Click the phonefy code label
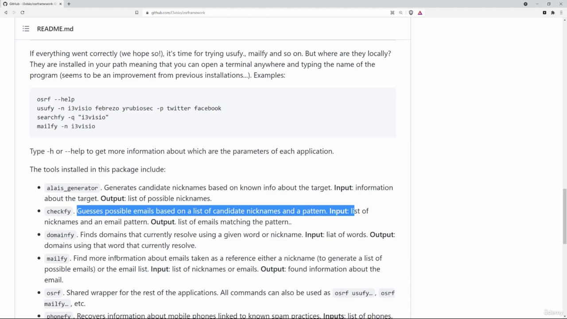The image size is (567, 319). (x=58, y=316)
